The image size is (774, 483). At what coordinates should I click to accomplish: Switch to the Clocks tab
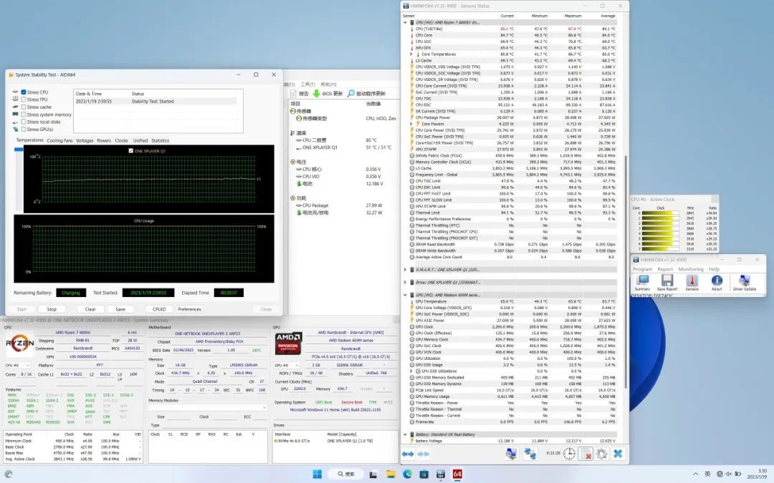[121, 140]
